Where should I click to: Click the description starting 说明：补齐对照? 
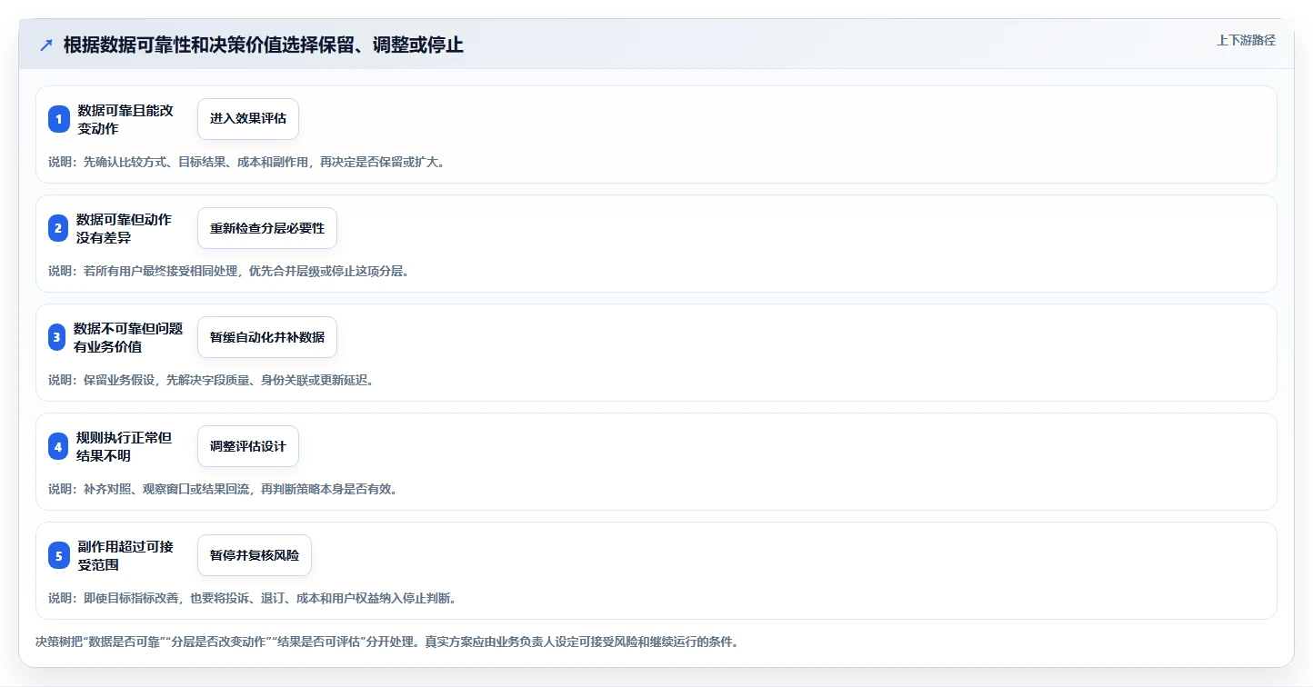pos(223,489)
